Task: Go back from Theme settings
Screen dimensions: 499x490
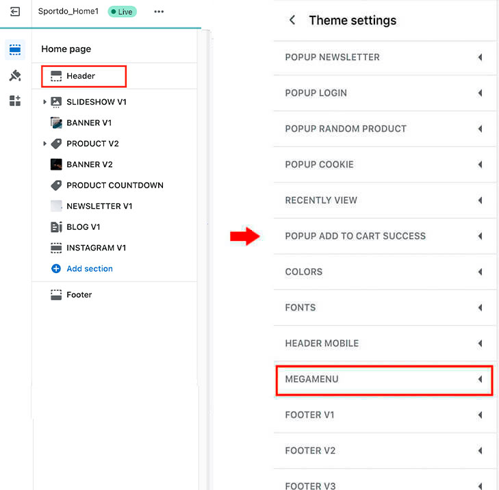Action: click(x=292, y=20)
